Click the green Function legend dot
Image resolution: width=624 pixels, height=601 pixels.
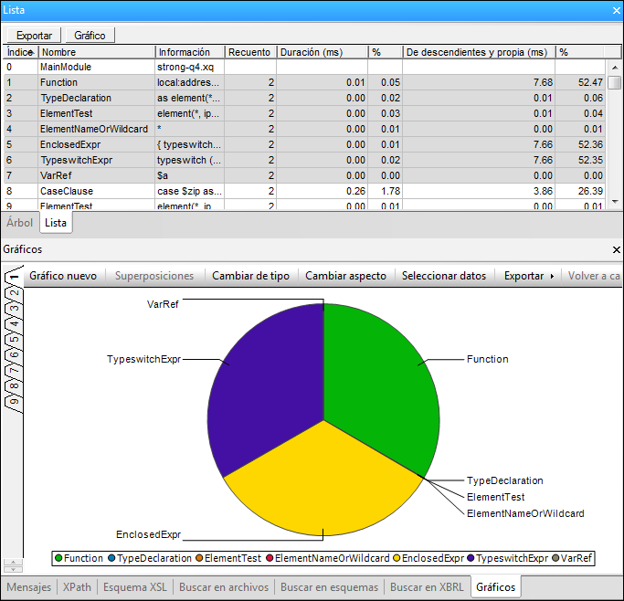click(59, 557)
